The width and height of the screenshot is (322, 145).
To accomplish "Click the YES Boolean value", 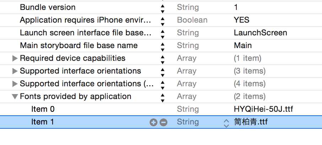I will point(241,20).
